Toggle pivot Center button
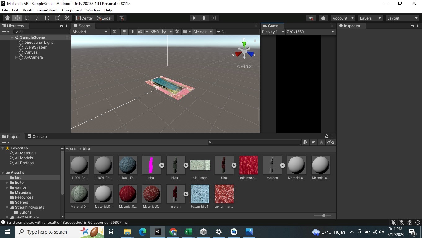 coord(84,18)
